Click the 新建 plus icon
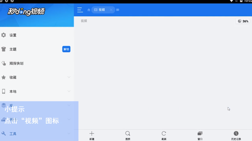This screenshot has height=141, width=252. click(92, 133)
